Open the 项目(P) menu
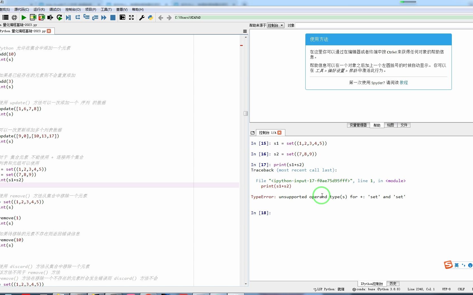This screenshot has width=473, height=295. 91,9
